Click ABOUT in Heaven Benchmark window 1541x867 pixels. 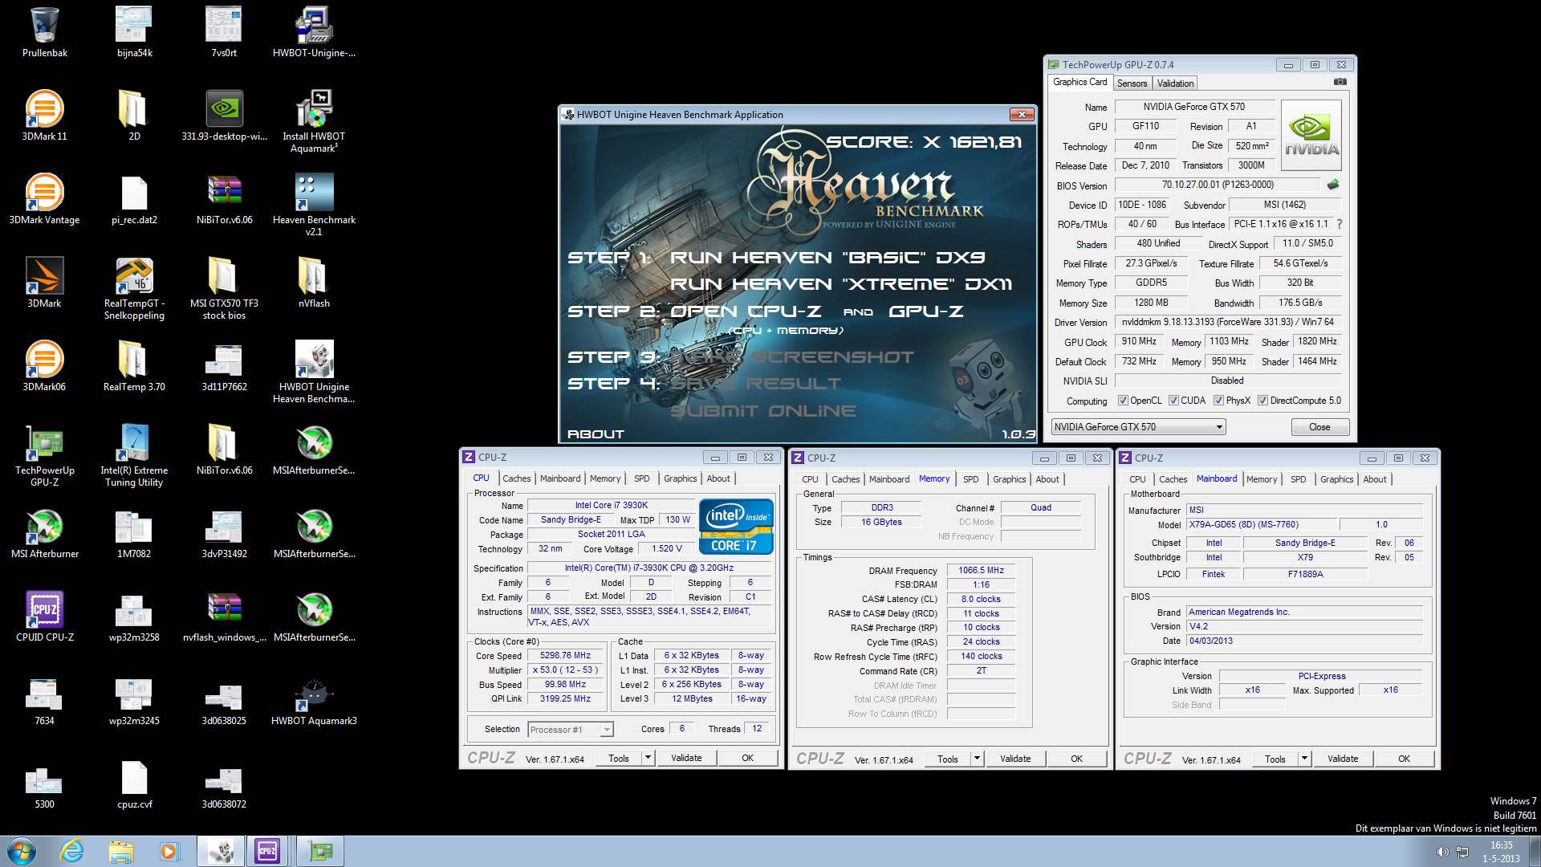pos(596,433)
